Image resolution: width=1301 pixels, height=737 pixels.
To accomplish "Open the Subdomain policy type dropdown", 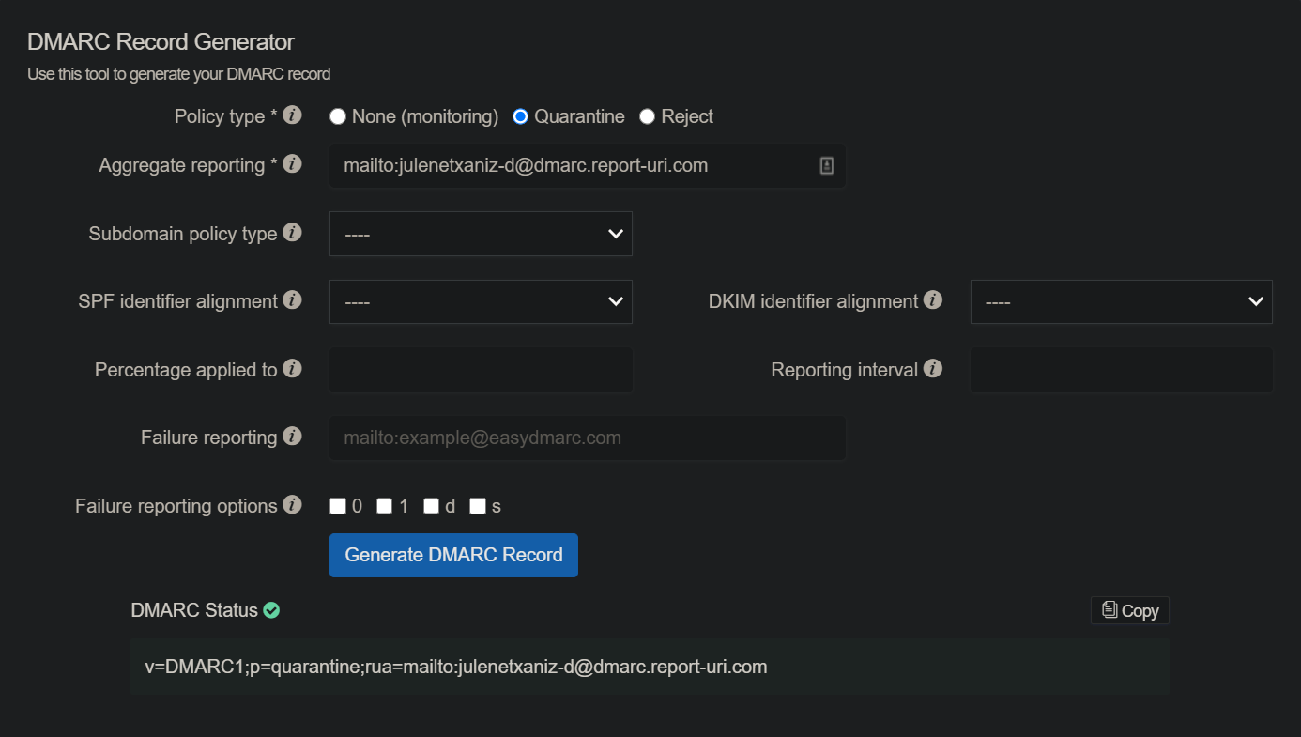I will (480, 233).
